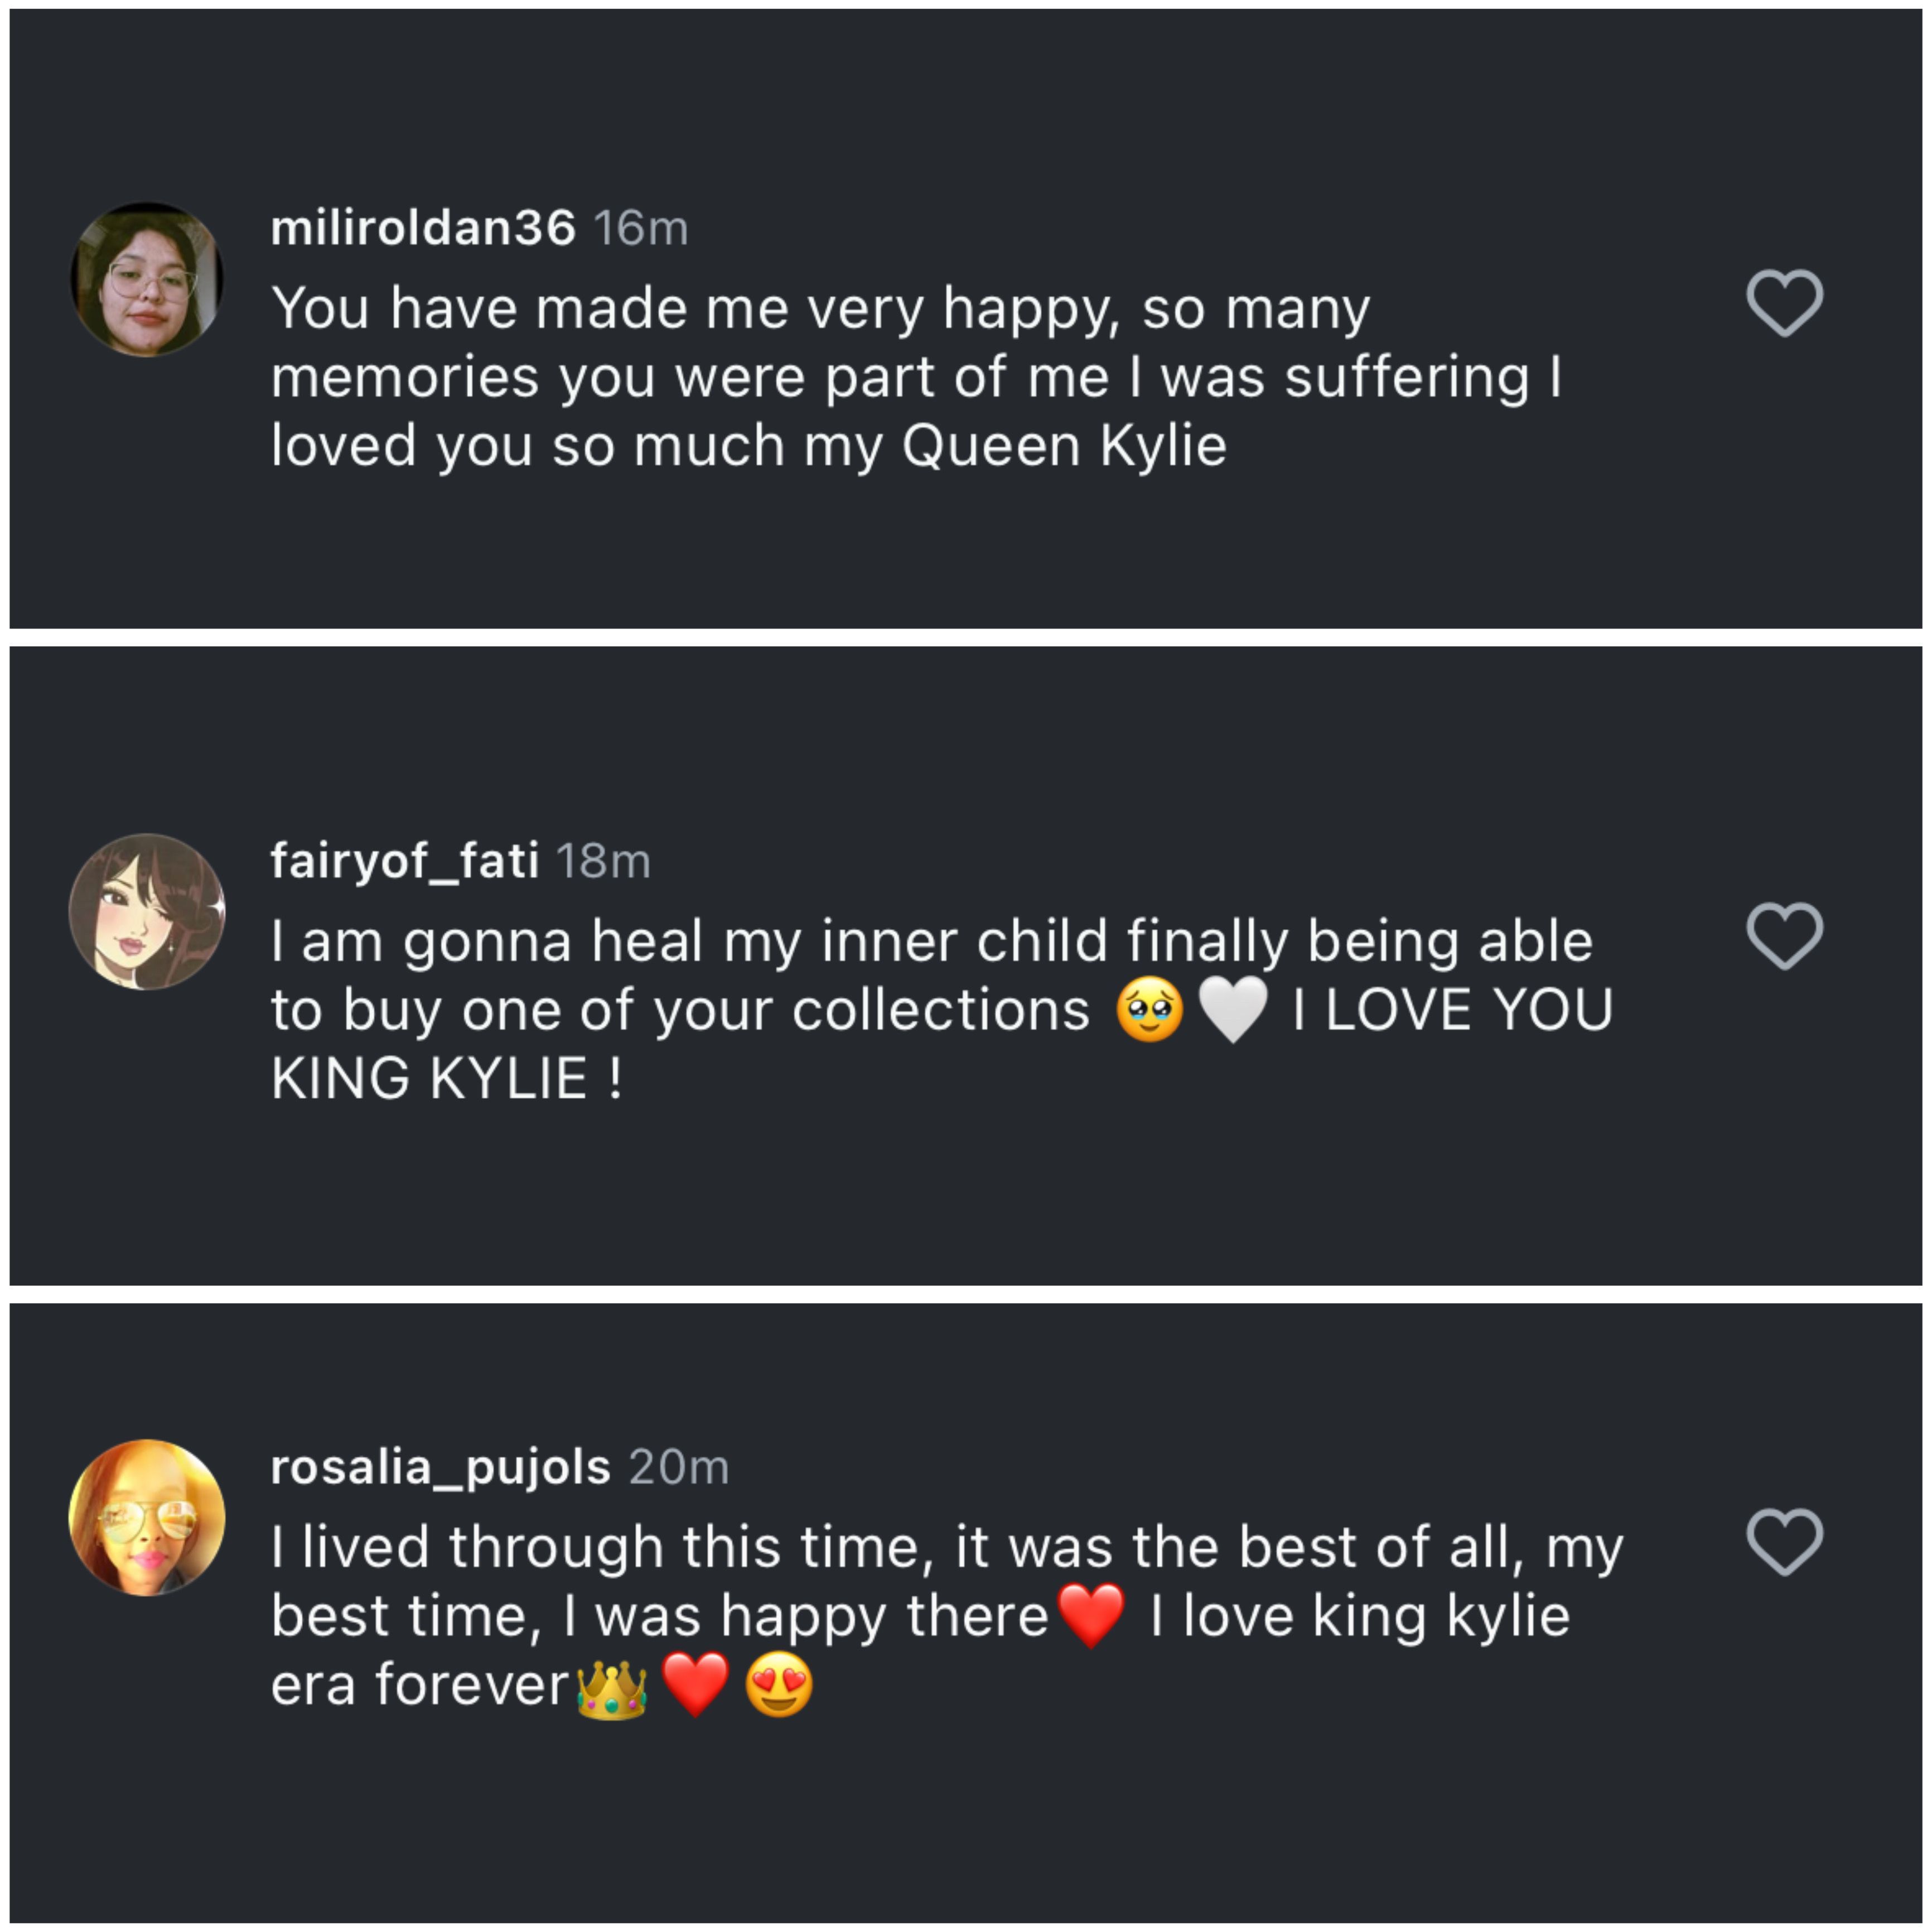Open miliroldan36's profile picture
1932x1932 pixels.
pyautogui.click(x=147, y=279)
